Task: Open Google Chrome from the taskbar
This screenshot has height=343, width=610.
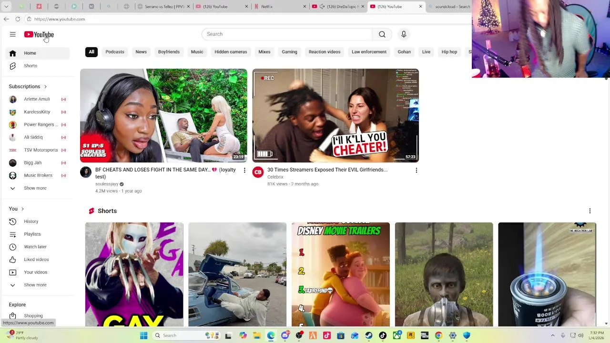Action: click(438, 335)
